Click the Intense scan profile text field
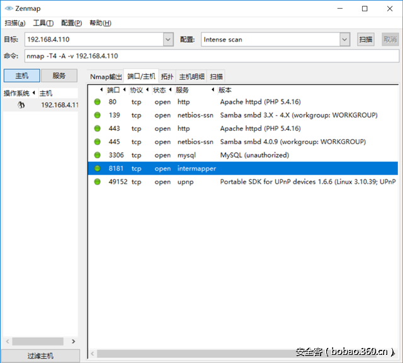 tap(270, 40)
